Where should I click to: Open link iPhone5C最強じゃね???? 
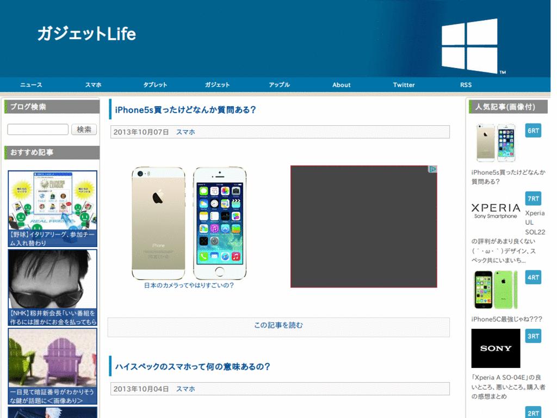click(x=507, y=319)
